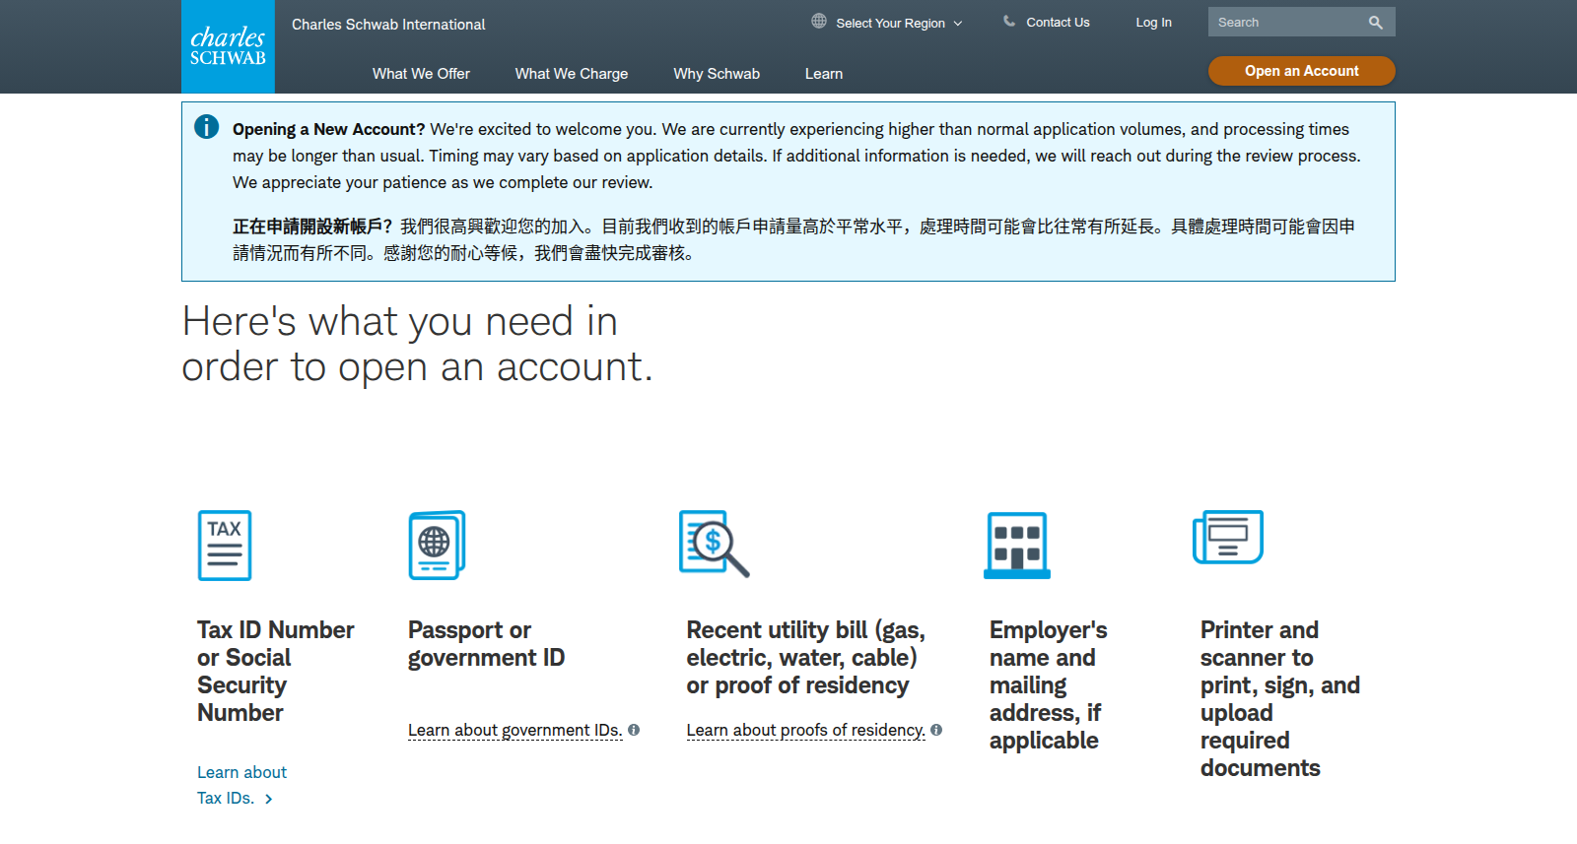Click the Charles Schwab logo
This screenshot has width=1577, height=844.
coord(228,46)
